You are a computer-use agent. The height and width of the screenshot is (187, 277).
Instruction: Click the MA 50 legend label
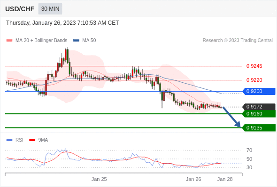[89, 41]
